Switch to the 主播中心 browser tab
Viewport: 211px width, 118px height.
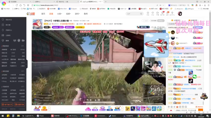tap(43, 2)
